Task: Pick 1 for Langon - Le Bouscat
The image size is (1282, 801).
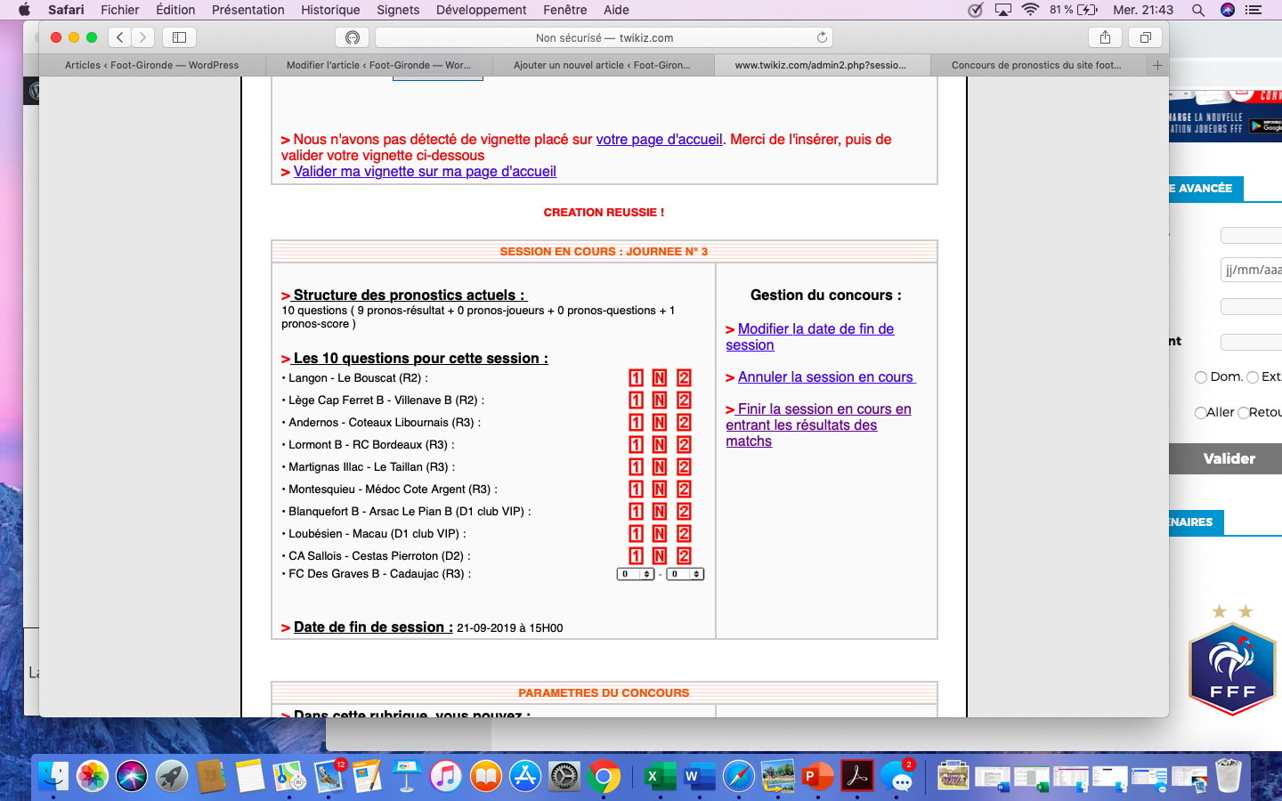Action: tap(636, 378)
